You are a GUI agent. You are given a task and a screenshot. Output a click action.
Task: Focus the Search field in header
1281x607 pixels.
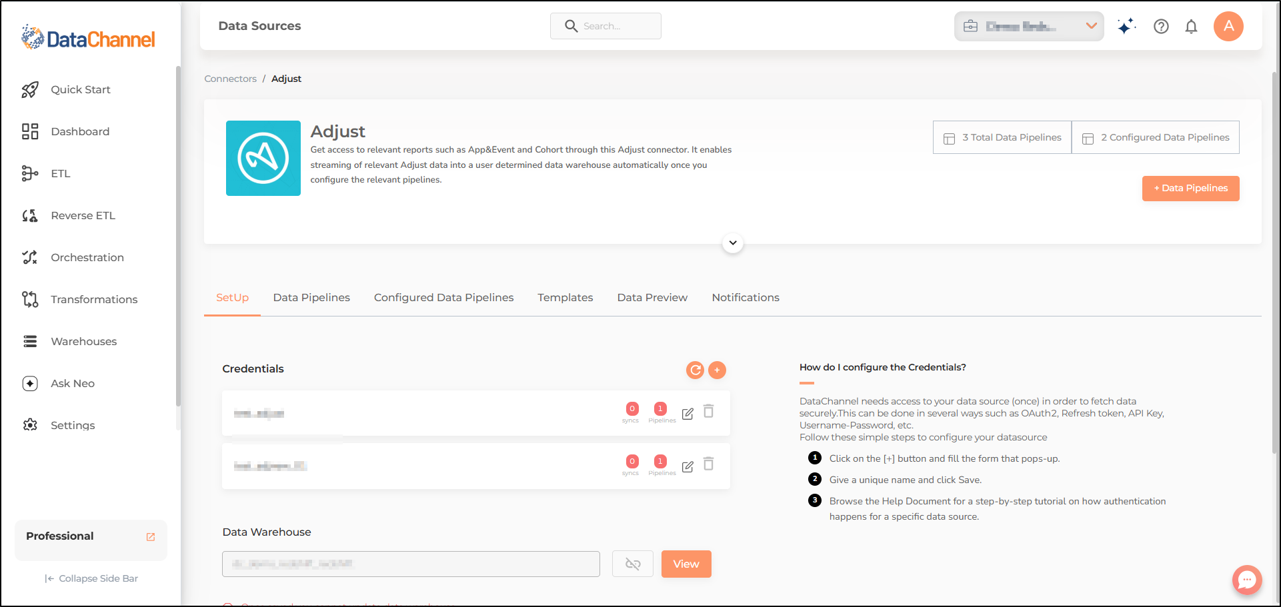click(x=605, y=26)
